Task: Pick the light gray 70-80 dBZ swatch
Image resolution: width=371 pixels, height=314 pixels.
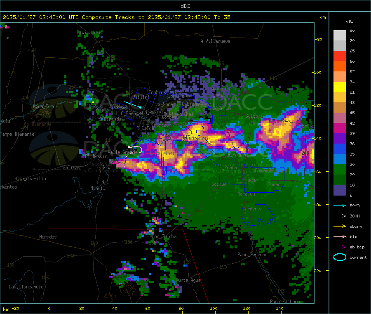Action: pyautogui.click(x=340, y=35)
